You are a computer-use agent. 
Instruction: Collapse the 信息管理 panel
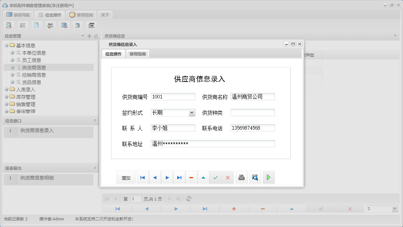coord(83,36)
